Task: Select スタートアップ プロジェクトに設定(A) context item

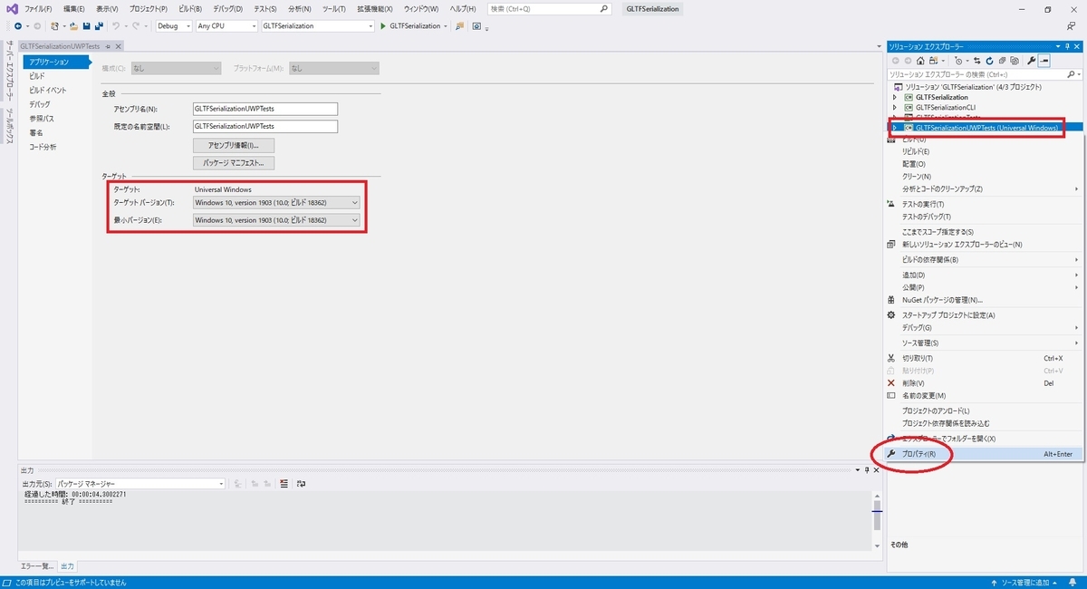Action: coord(983,315)
